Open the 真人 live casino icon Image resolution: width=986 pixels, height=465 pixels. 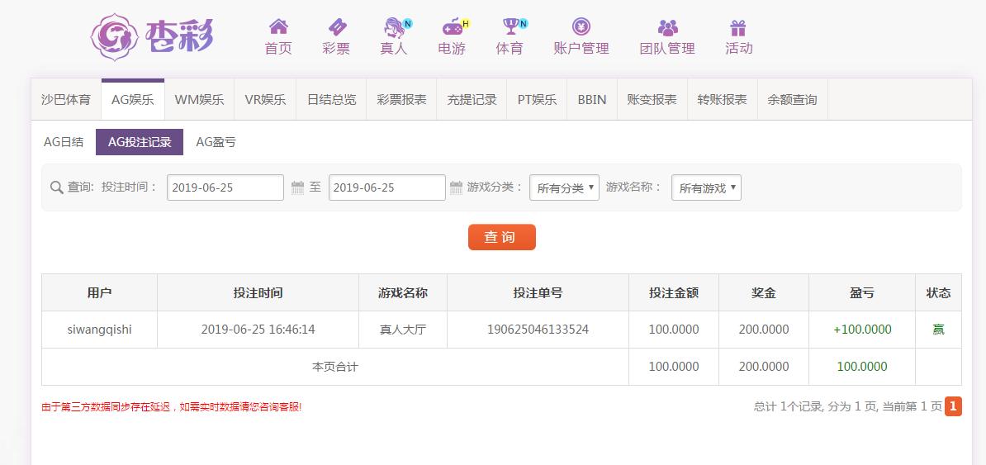click(395, 28)
